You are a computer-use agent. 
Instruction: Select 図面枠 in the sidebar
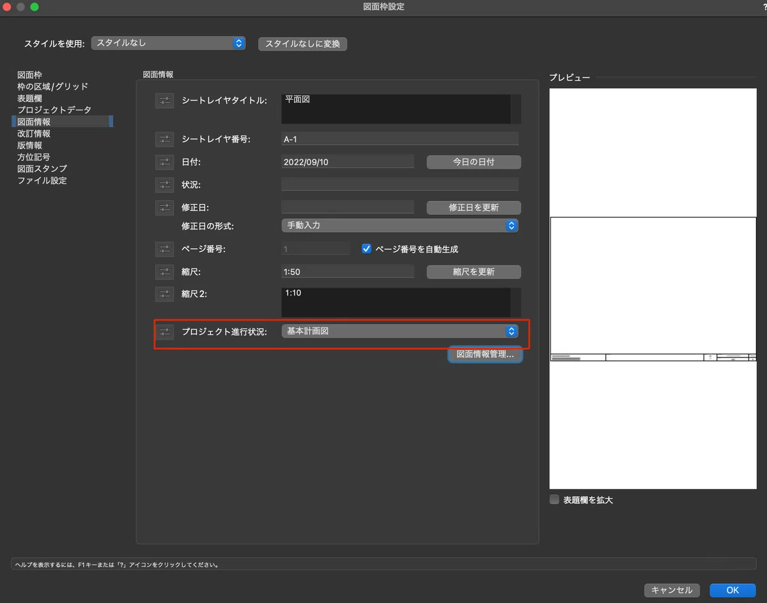tap(30, 75)
